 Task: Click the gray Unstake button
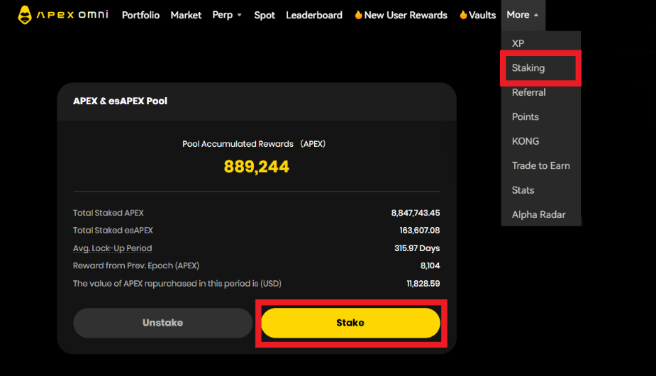click(x=162, y=323)
